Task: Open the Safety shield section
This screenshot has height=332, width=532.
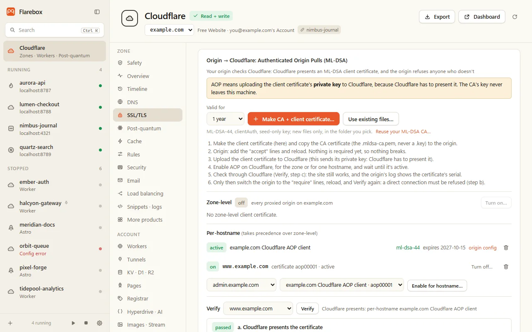Action: click(148, 63)
